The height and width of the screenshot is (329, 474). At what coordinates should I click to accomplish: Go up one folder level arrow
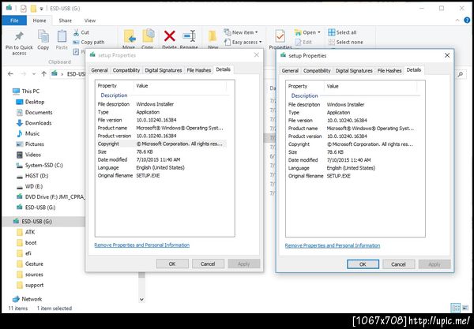pos(43,73)
